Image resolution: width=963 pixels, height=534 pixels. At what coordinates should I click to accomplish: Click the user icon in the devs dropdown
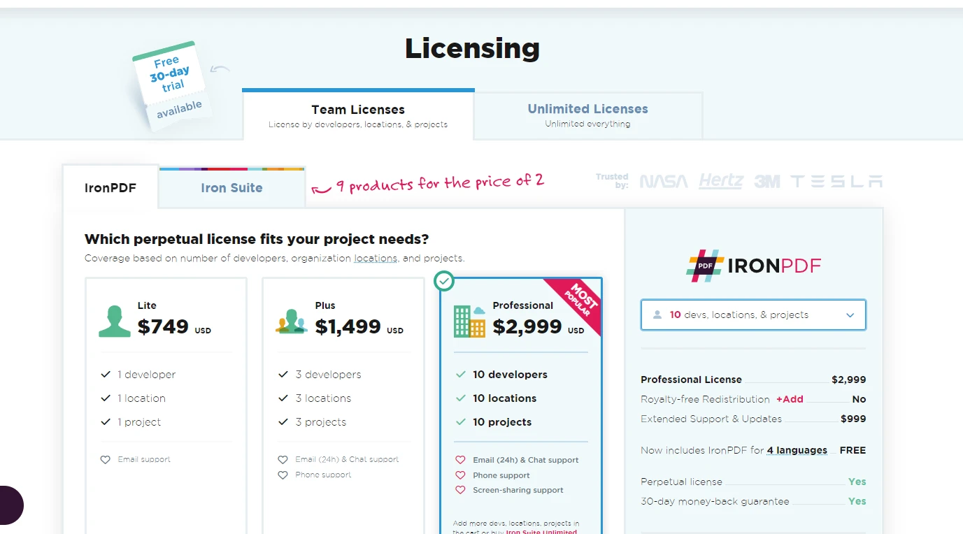(x=657, y=315)
